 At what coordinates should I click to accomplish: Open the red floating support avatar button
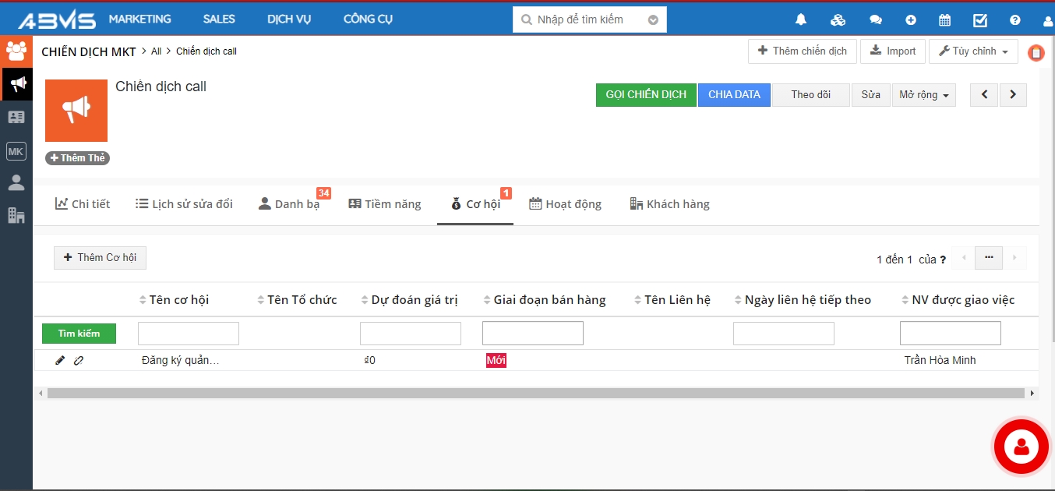point(1021,447)
